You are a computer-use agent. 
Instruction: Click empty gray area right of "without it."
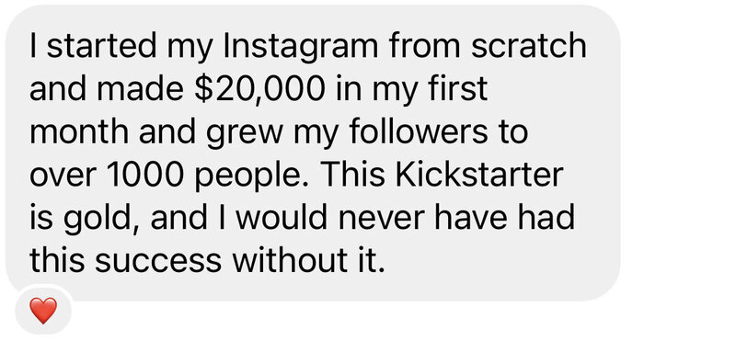coord(498,263)
